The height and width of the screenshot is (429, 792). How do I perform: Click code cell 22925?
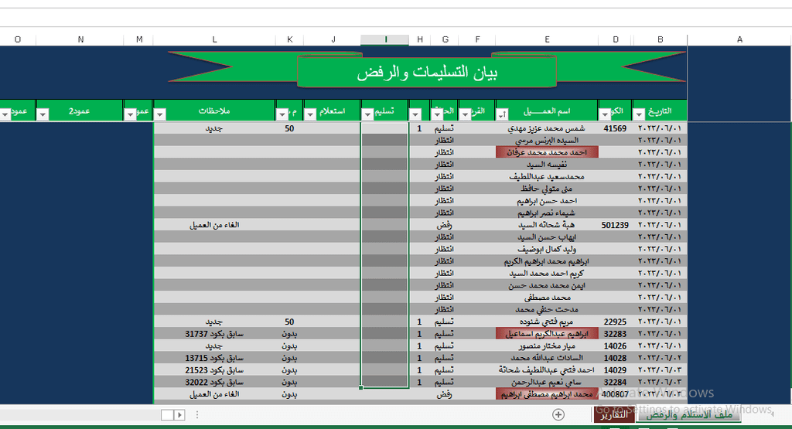(615, 322)
